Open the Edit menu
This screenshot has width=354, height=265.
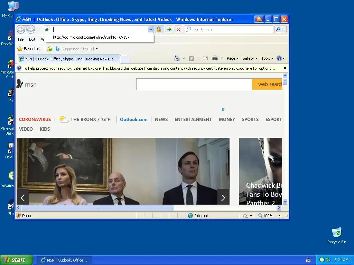[x=32, y=39]
